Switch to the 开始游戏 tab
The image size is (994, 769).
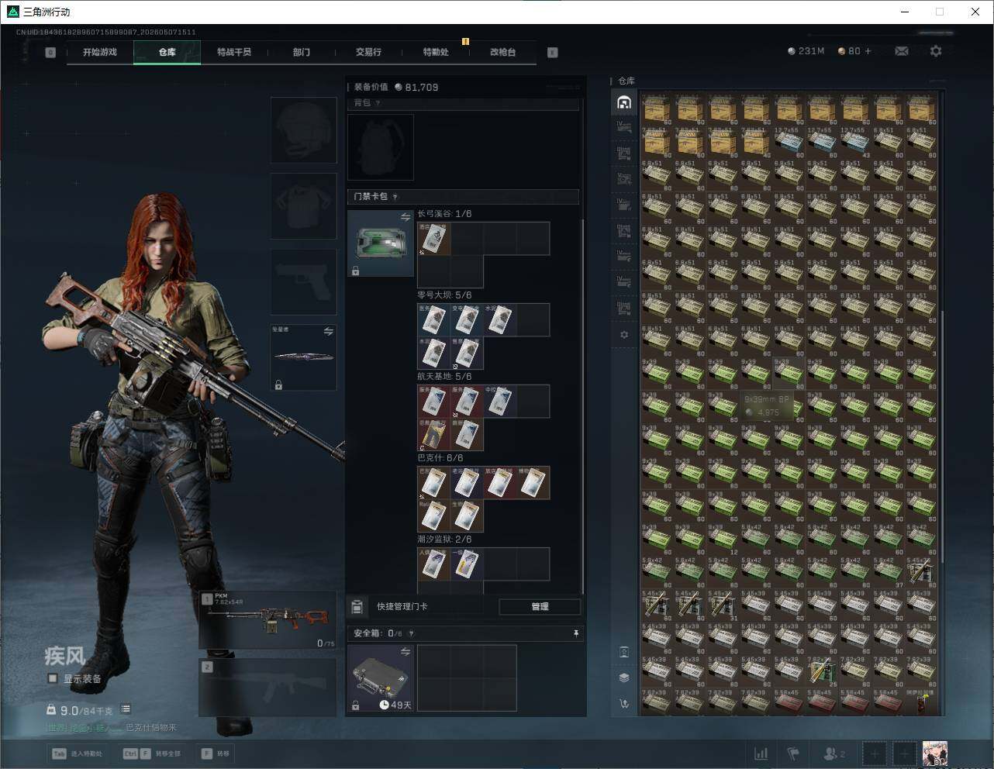click(100, 52)
